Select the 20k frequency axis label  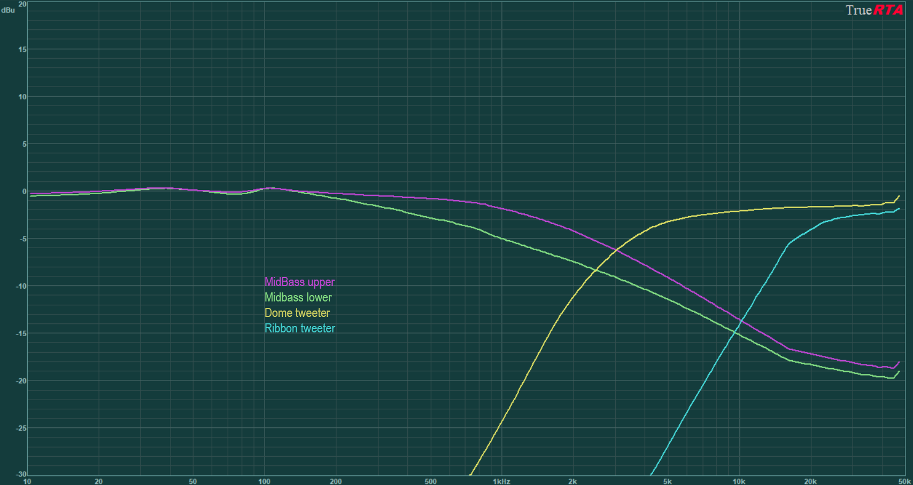click(810, 481)
